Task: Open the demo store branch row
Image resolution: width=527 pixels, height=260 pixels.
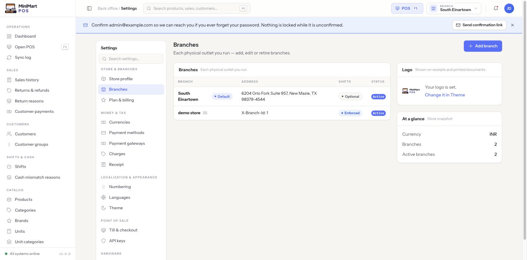Action: click(282, 113)
